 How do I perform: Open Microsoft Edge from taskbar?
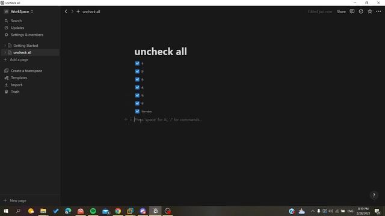click(x=68, y=211)
